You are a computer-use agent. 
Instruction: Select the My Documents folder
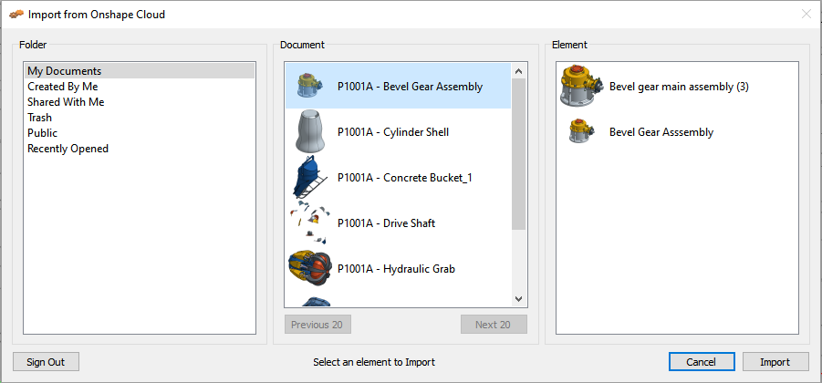point(64,71)
